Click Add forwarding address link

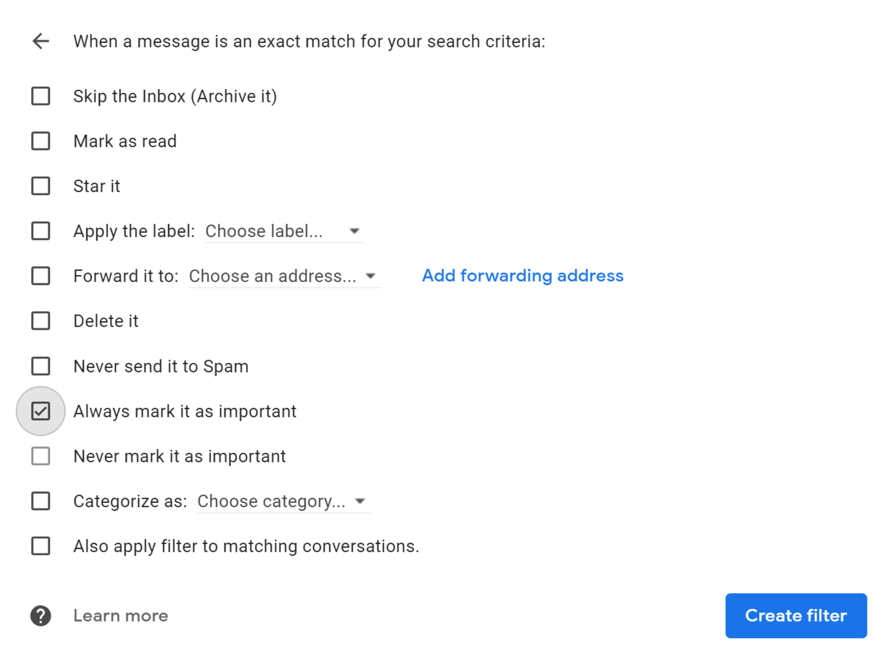pos(523,276)
